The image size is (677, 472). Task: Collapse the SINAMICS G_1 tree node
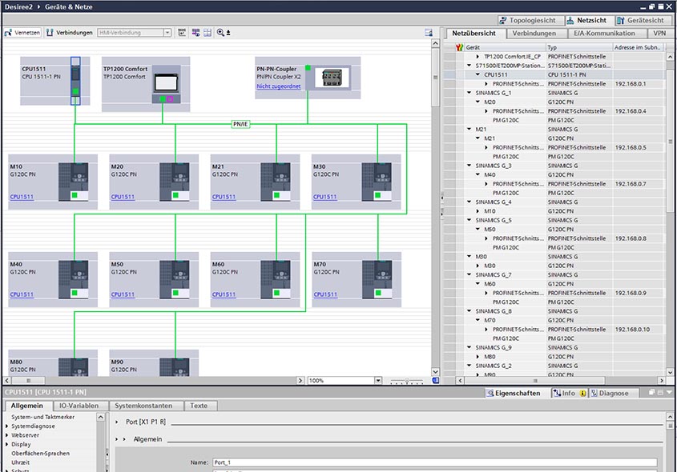click(x=469, y=93)
